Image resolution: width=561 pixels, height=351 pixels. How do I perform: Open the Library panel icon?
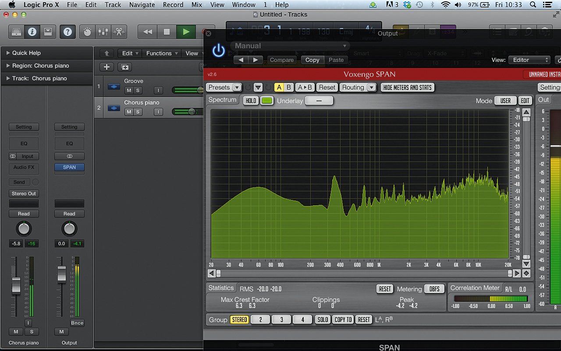click(x=16, y=32)
